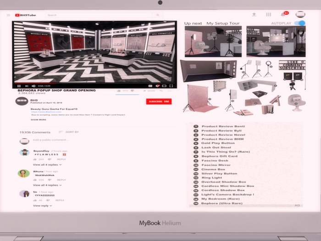The image size is (321, 241).
Task: Expand BeyondSay's "View all 4 replies"
Action: point(47,165)
